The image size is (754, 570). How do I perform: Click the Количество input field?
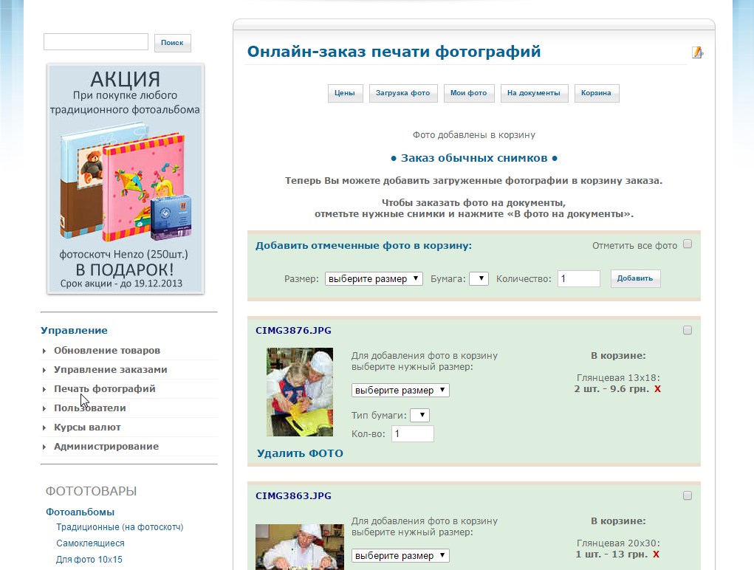point(578,279)
